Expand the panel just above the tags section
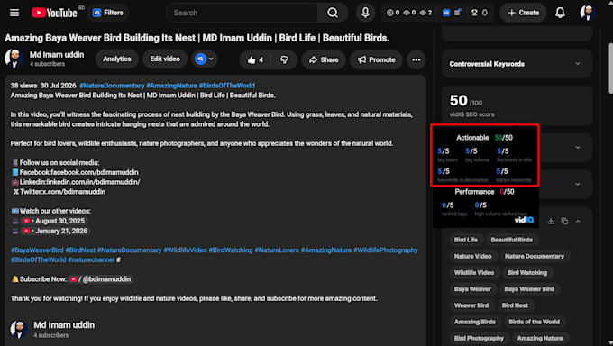The height and width of the screenshot is (346, 613). (578, 184)
